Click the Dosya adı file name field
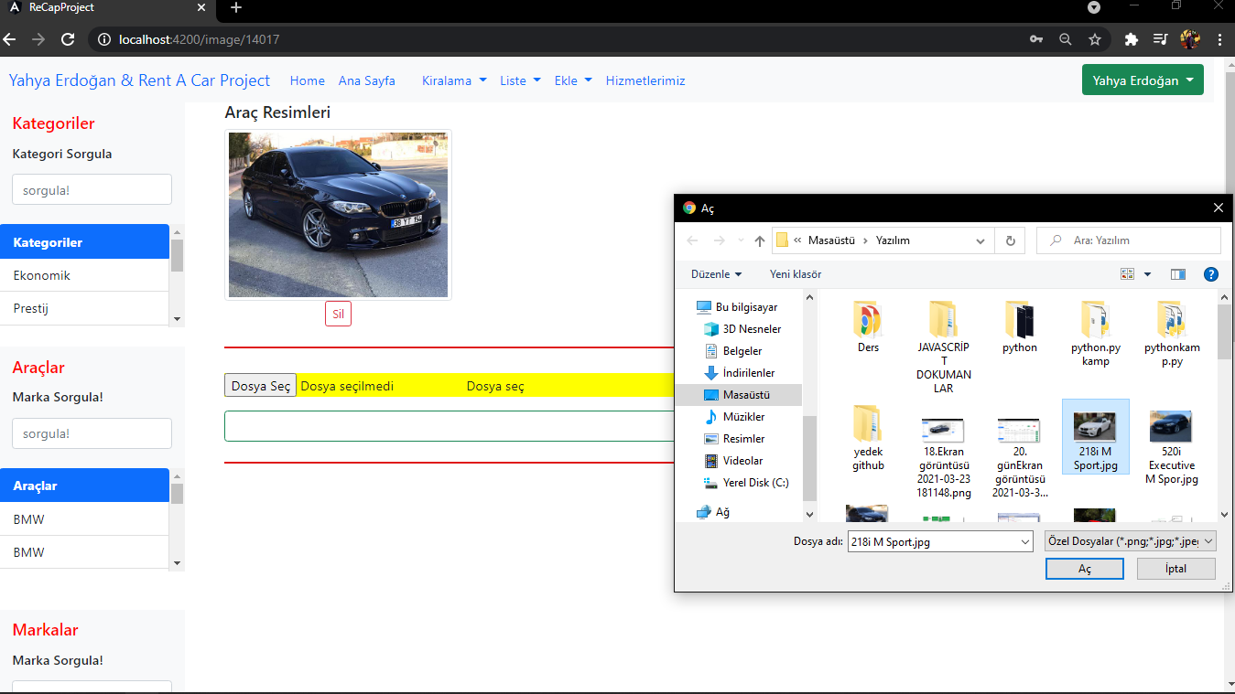The image size is (1235, 694). [x=934, y=540]
